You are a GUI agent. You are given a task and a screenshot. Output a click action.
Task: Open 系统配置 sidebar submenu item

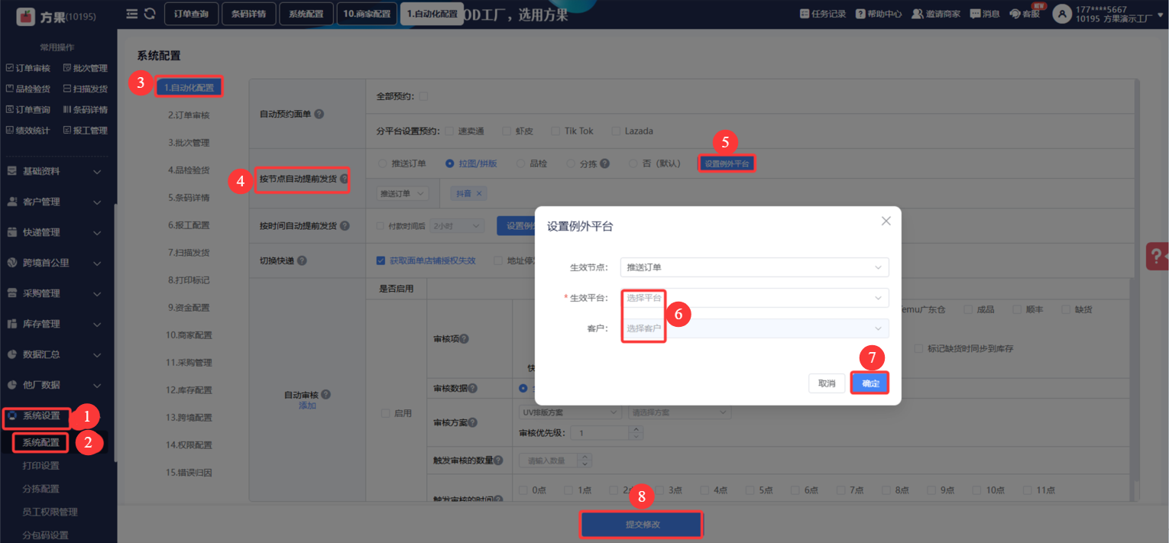[40, 442]
